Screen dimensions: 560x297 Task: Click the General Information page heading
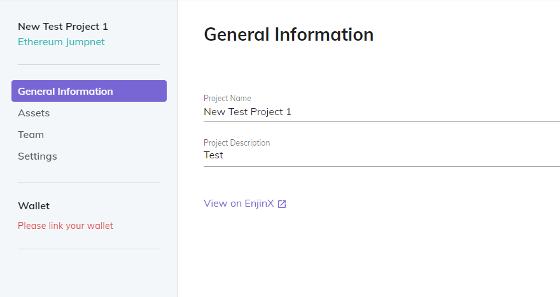pos(288,34)
